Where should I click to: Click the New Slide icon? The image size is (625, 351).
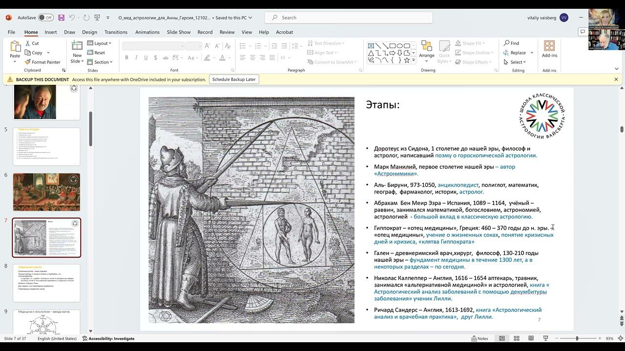77,47
